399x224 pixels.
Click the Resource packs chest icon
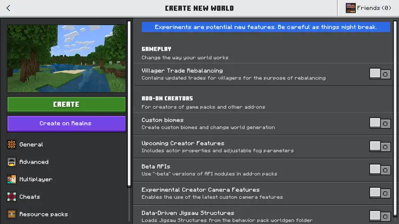point(12,214)
